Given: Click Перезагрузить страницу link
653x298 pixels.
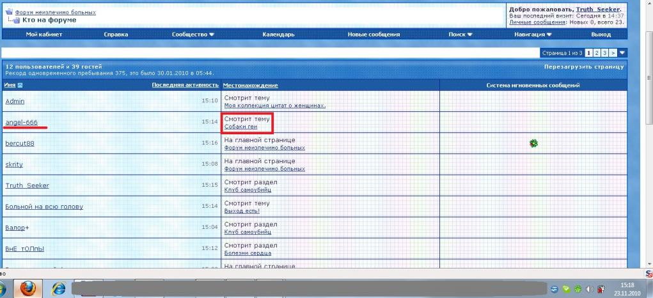Looking at the screenshot, I should point(583,67).
